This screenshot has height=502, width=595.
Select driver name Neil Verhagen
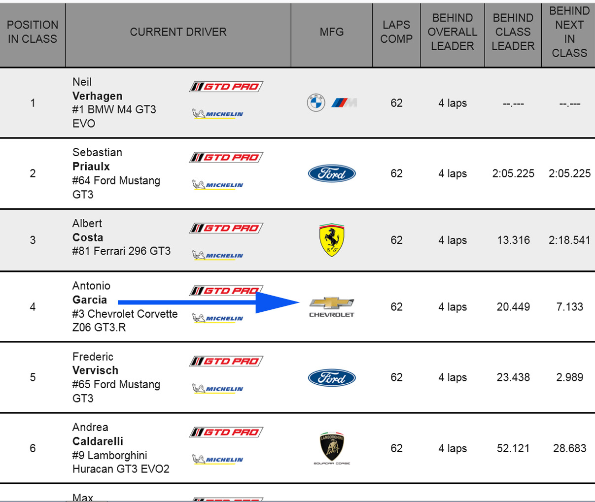click(98, 89)
